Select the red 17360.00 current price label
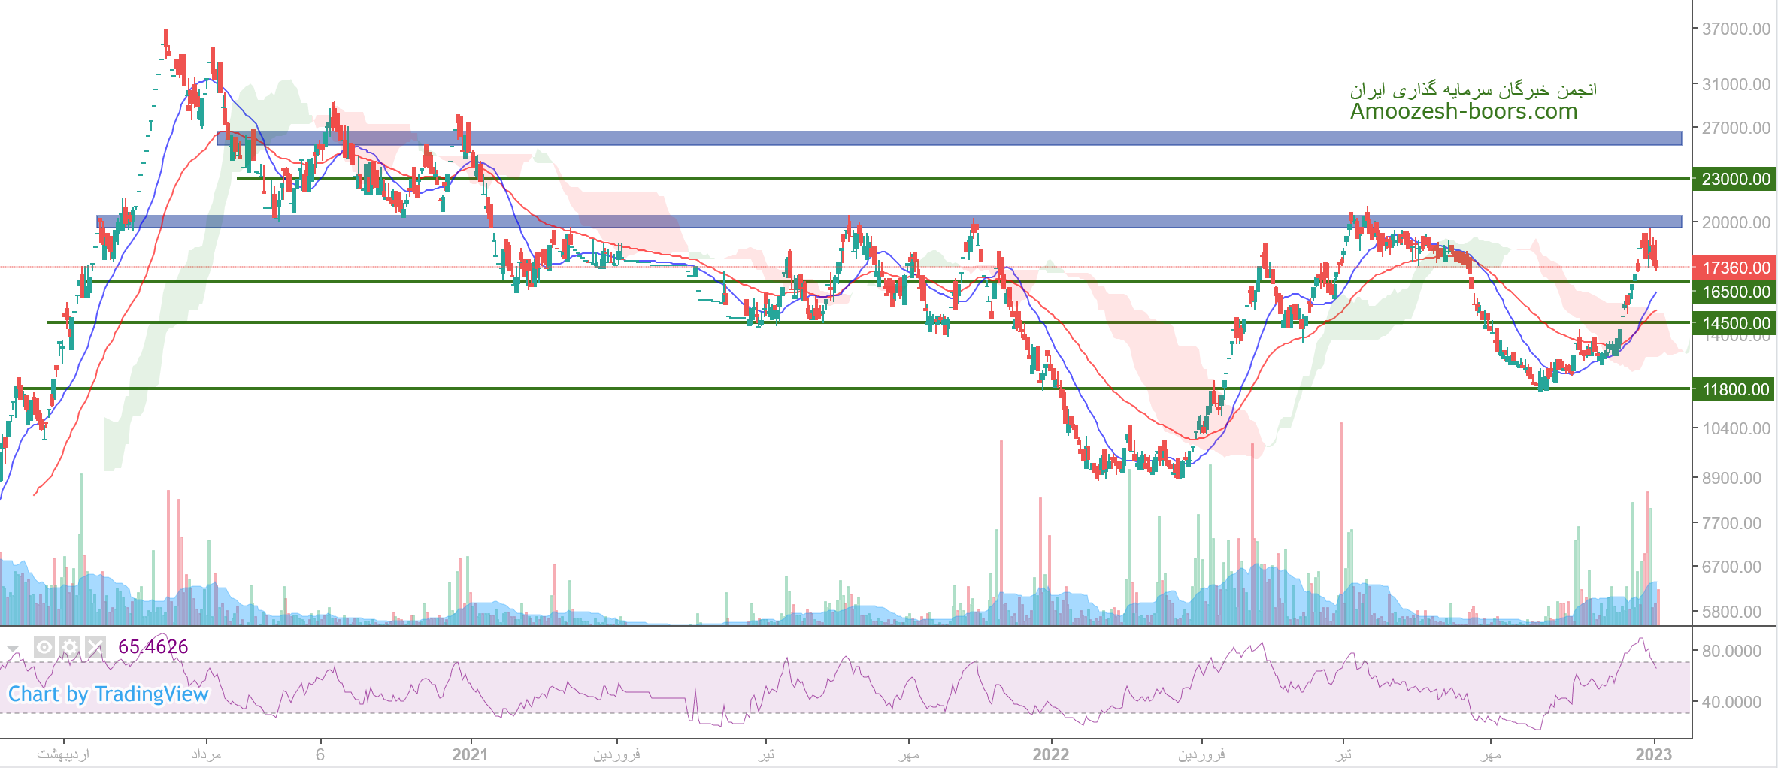Screen dimensions: 1778x768 pyautogui.click(x=1735, y=268)
